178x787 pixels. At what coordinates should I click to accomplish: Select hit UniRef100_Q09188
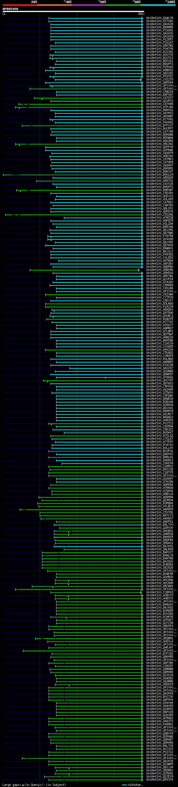(159, 239)
